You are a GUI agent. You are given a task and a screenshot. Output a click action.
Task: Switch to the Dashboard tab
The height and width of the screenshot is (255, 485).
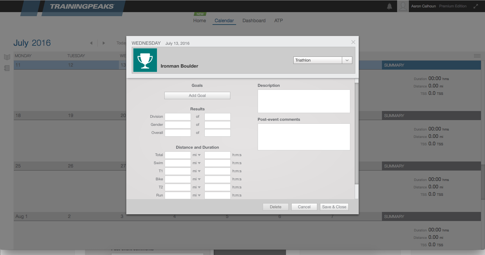tap(254, 21)
